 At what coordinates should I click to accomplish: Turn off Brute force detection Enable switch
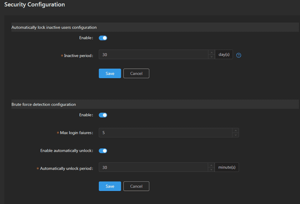tap(103, 115)
